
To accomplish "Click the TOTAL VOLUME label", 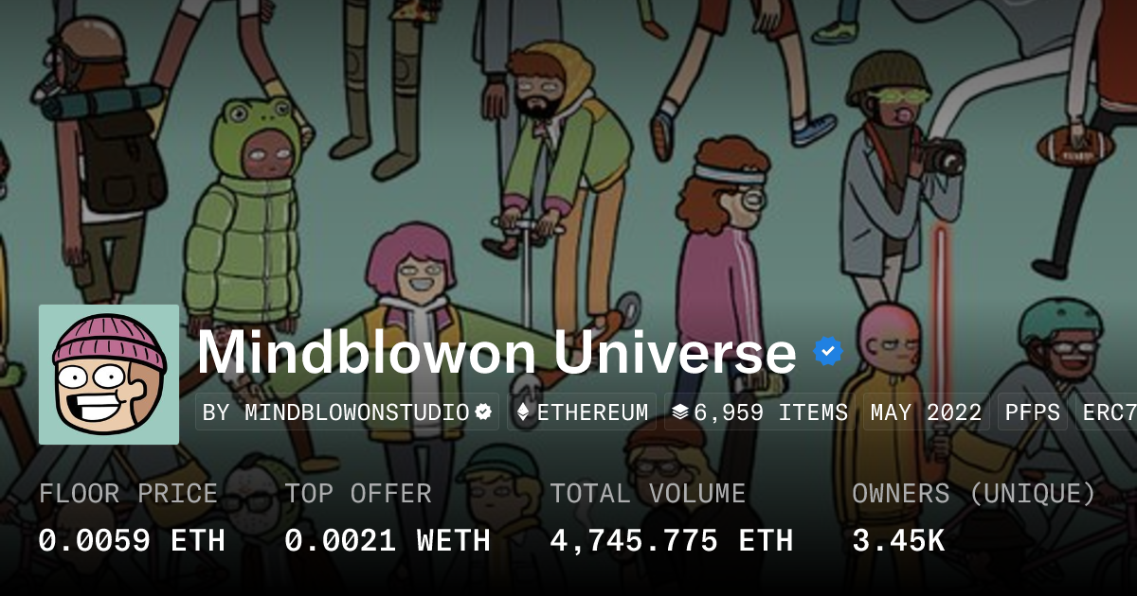I will [x=647, y=494].
